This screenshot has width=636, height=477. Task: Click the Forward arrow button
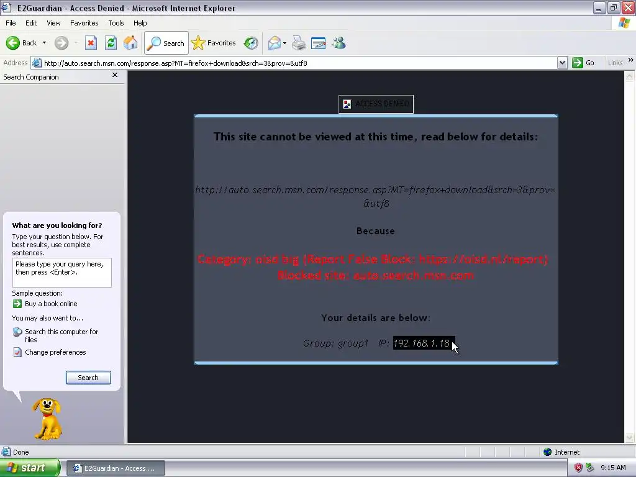[61, 43]
